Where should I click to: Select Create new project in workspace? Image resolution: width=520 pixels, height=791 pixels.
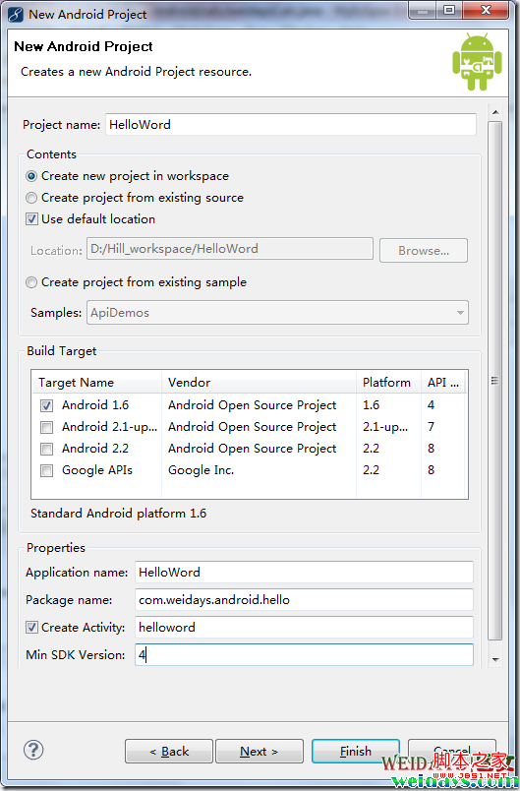(31, 176)
